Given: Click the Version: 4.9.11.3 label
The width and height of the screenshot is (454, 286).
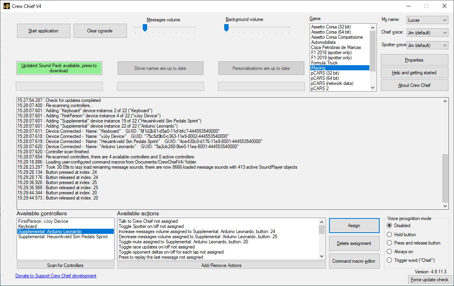Looking at the screenshot, I should (x=431, y=272).
